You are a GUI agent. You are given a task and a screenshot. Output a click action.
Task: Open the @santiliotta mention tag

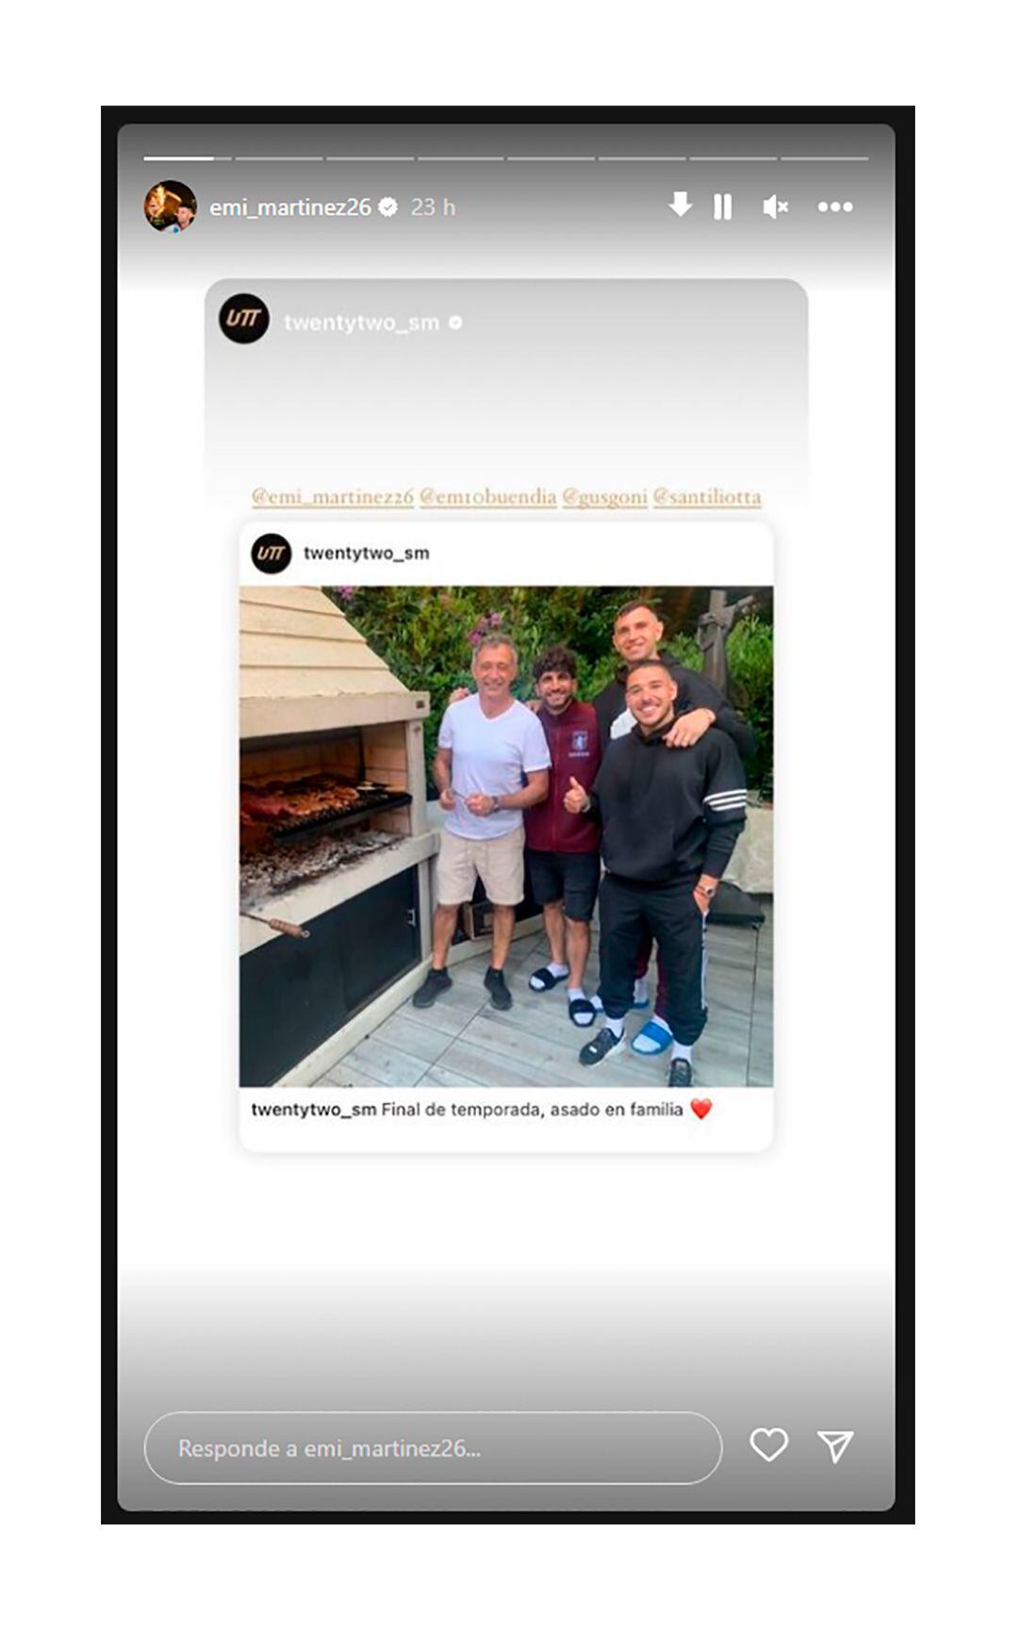(x=707, y=497)
